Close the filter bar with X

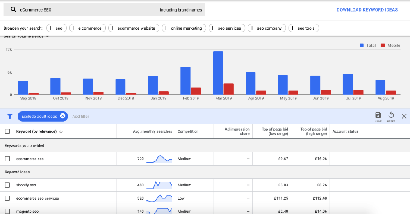(404, 117)
